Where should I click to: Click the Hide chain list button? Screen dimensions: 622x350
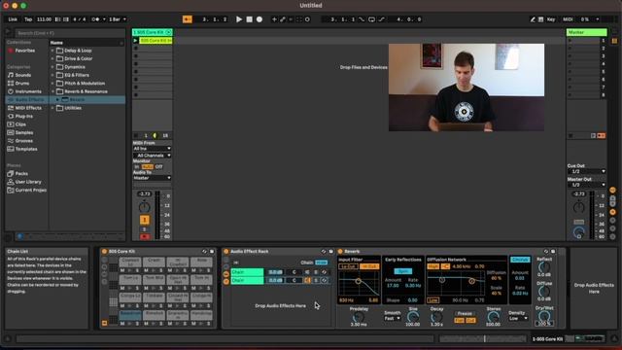322,262
